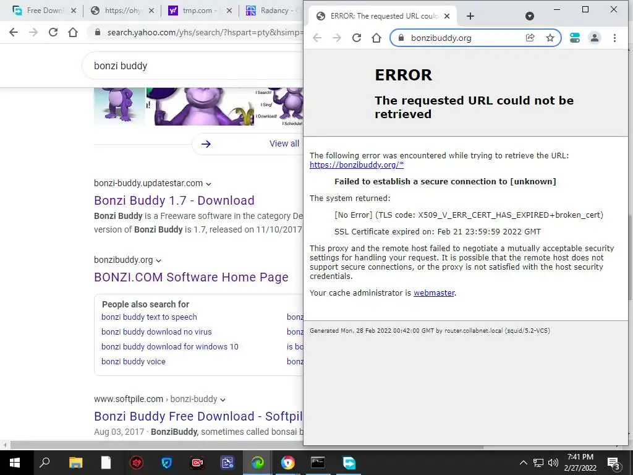The height and width of the screenshot is (475, 633).
Task: Search bonzi buddy text to speech suggestion
Action: (x=149, y=317)
